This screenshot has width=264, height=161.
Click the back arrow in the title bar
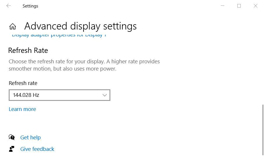click(8, 6)
